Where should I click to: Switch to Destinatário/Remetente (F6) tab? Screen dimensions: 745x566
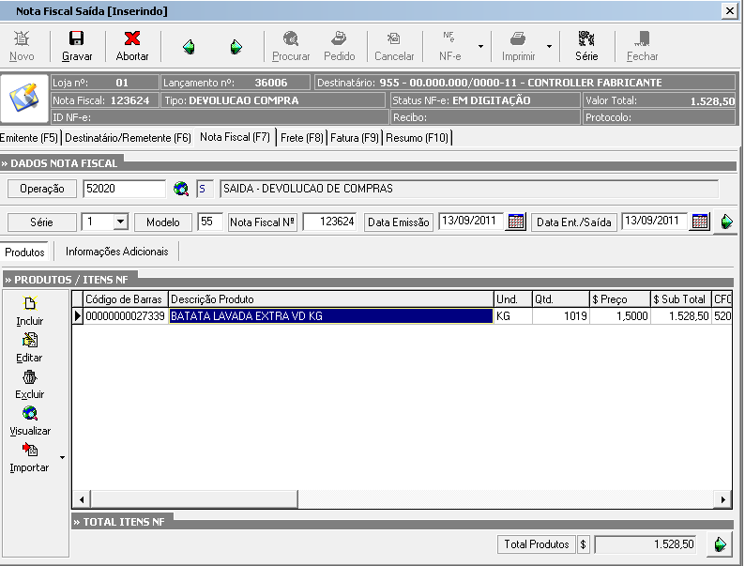(128, 138)
